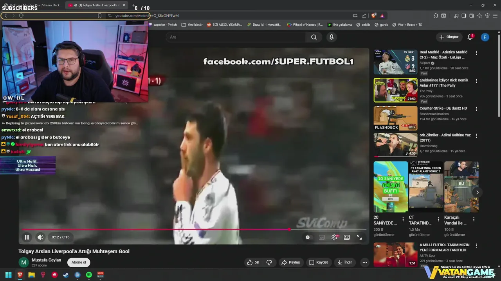Pause the YouTube video
501x281 pixels.
click(x=27, y=237)
